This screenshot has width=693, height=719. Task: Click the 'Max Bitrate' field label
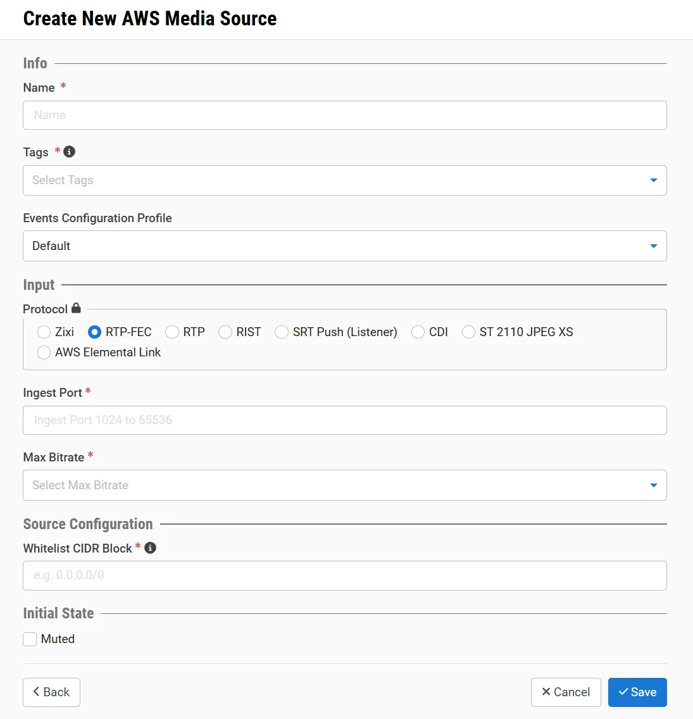pos(54,457)
